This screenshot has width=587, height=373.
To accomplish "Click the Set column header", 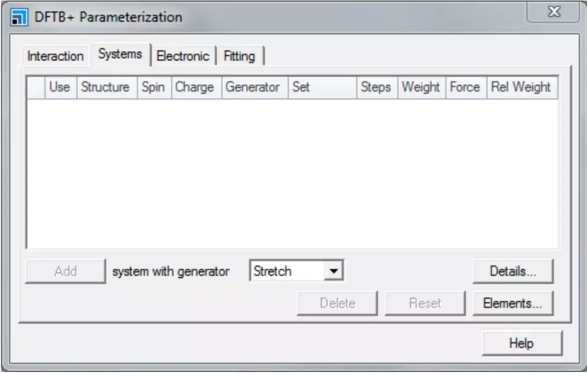I will pyautogui.click(x=322, y=87).
